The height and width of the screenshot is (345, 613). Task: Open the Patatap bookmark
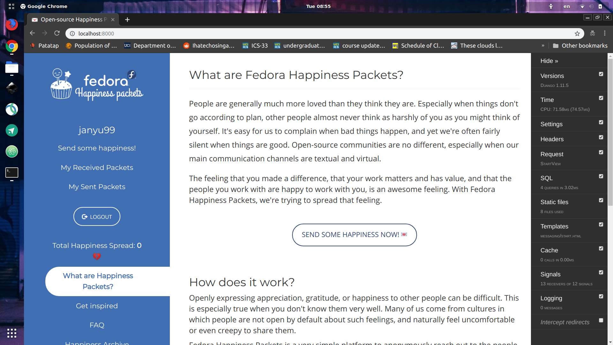pyautogui.click(x=44, y=46)
